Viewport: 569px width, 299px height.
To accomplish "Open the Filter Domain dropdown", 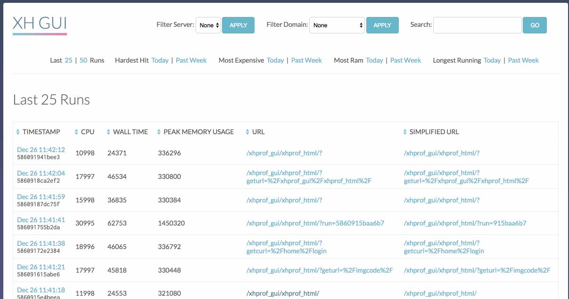I will pyautogui.click(x=336, y=25).
